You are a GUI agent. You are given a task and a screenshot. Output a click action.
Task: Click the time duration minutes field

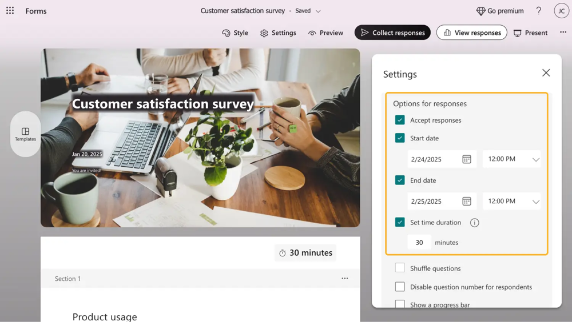[x=419, y=242]
